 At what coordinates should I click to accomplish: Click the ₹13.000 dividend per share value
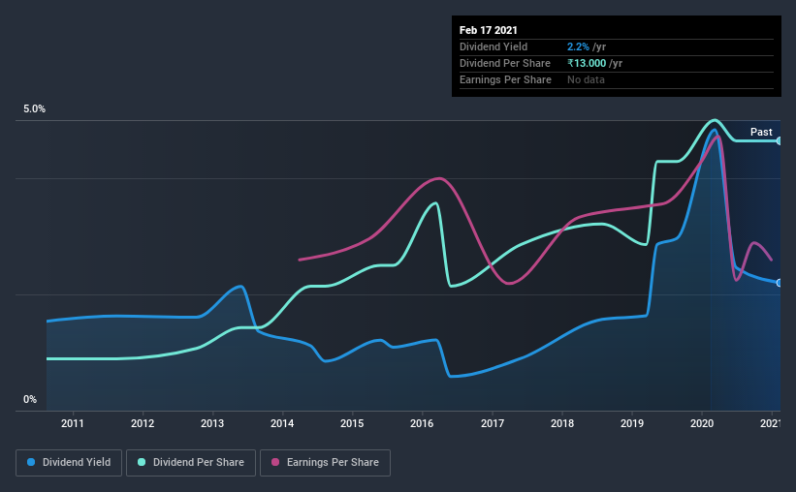(587, 63)
